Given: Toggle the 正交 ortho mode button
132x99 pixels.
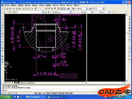Looking at the screenshot, I should (44, 93).
